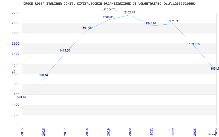The width and height of the screenshot is (219, 137).
Task: Click the 2016 x-axis year label
Action: tap(44, 132)
